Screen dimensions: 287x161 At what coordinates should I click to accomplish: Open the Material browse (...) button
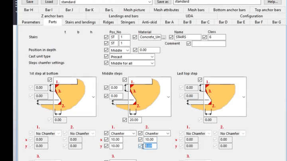click(164, 37)
